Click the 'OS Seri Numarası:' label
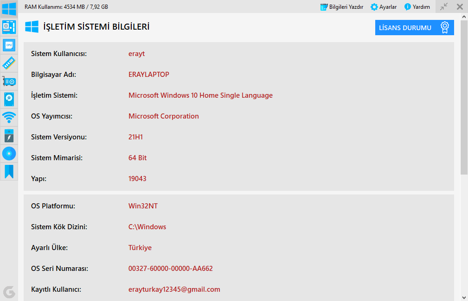This screenshot has width=468, height=301. 59,269
